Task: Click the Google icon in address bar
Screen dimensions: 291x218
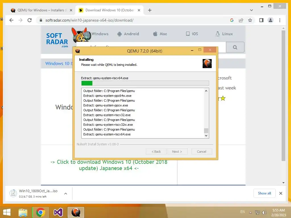Action: click(232, 20)
